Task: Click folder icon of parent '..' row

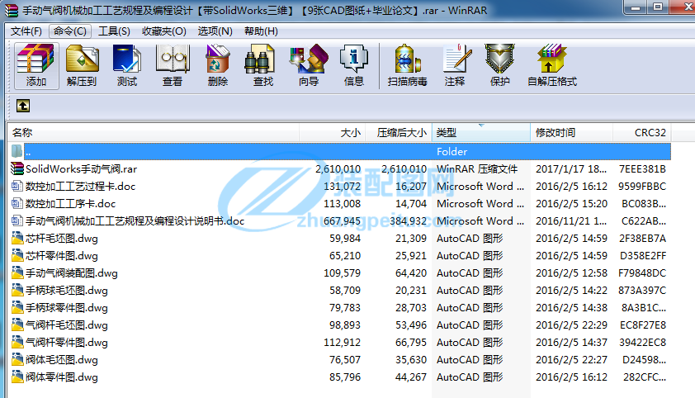Action: (x=17, y=151)
